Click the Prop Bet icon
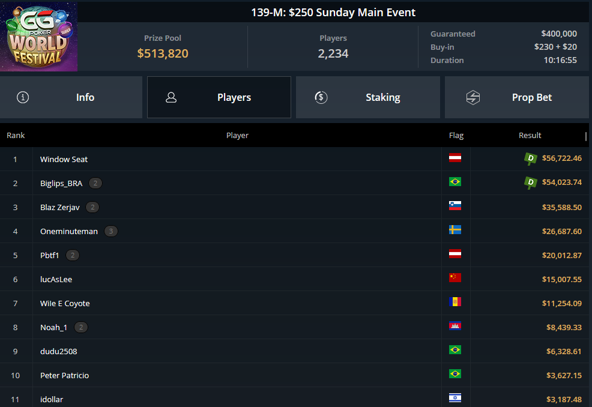Image resolution: width=592 pixels, height=407 pixels. pyautogui.click(x=473, y=97)
